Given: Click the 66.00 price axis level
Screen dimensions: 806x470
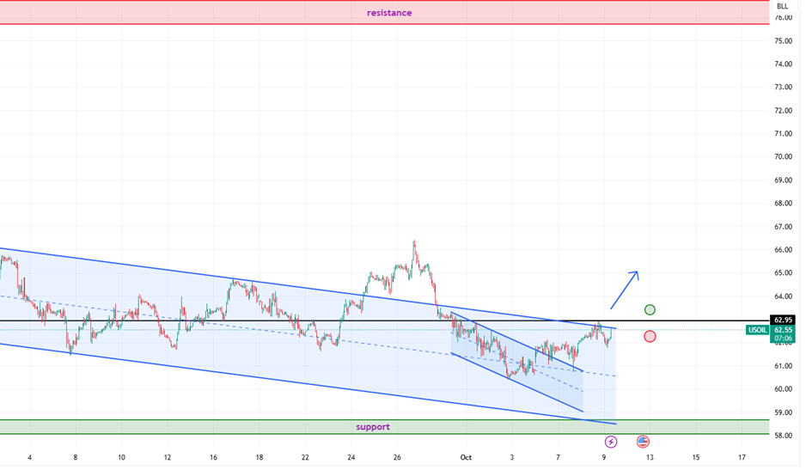Looking at the screenshot, I should tap(782, 250).
